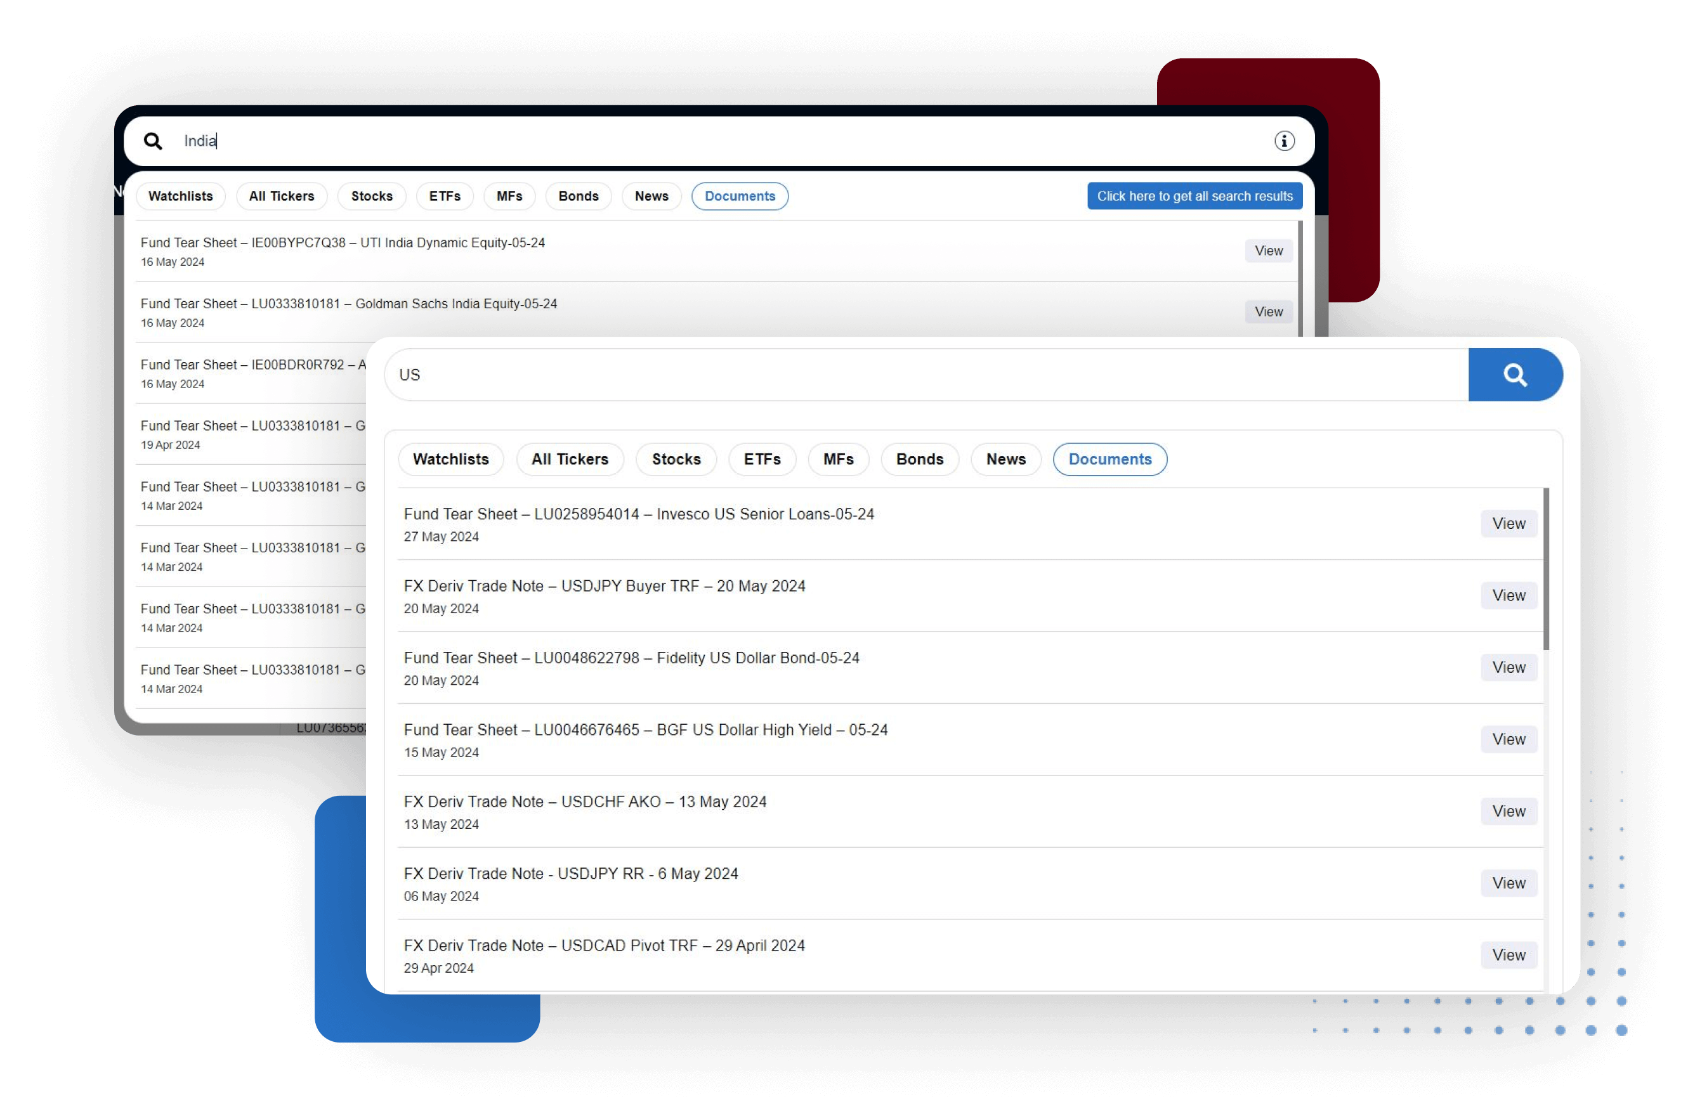This screenshot has height=1118, width=1695.
Task: Select Bonds tab in front search panel
Action: tap(920, 459)
